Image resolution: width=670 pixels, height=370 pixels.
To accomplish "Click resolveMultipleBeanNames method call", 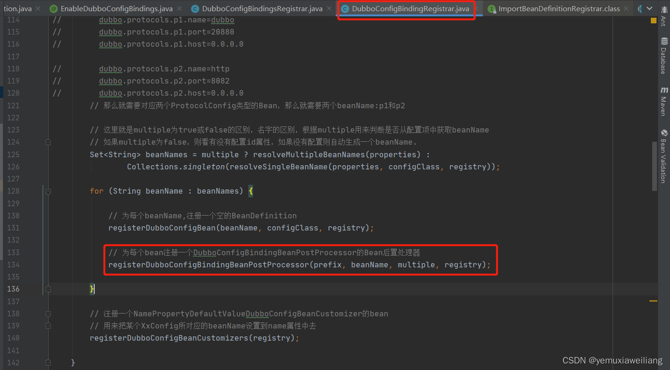I will 309,154.
